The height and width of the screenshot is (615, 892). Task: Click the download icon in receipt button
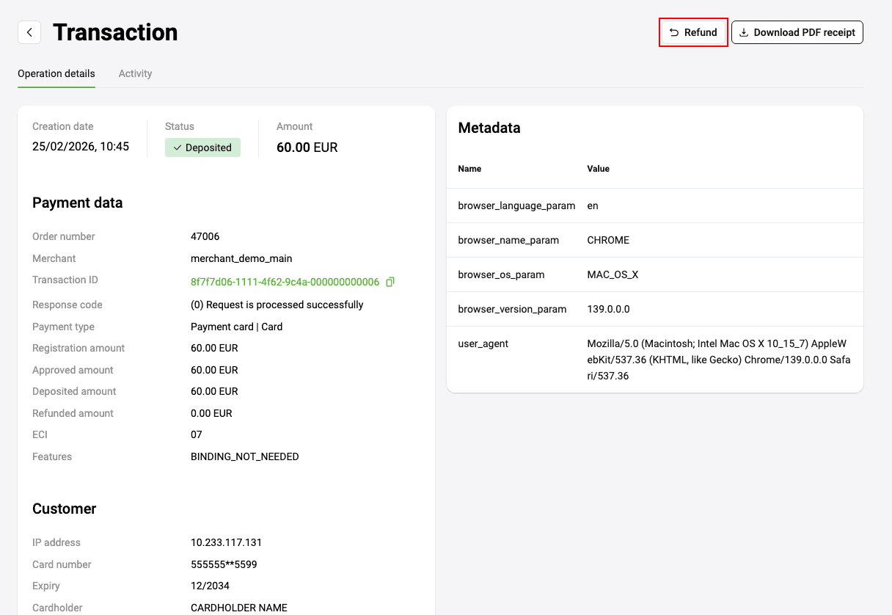pyautogui.click(x=744, y=32)
